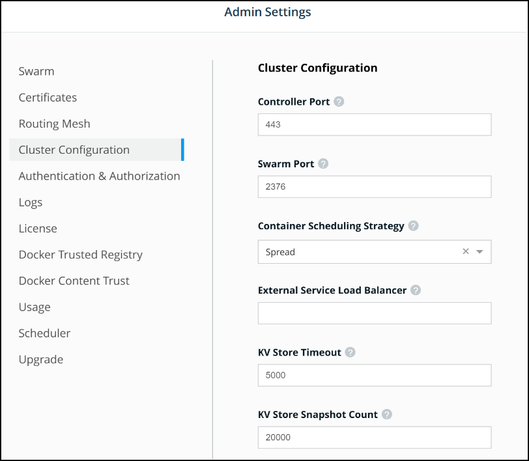Click KV Store Timeout help icon
Image resolution: width=529 pixels, height=461 pixels.
click(x=350, y=352)
